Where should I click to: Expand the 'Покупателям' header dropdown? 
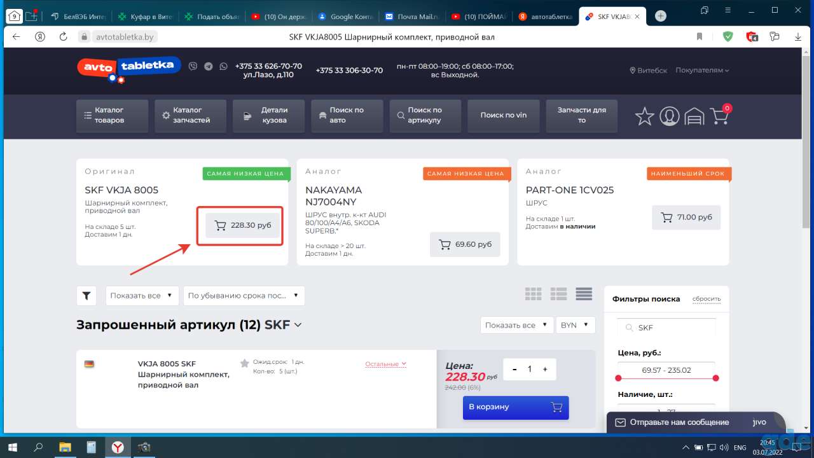coord(702,71)
